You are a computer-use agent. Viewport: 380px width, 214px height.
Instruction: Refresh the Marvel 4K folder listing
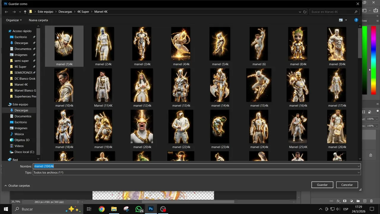point(305,12)
